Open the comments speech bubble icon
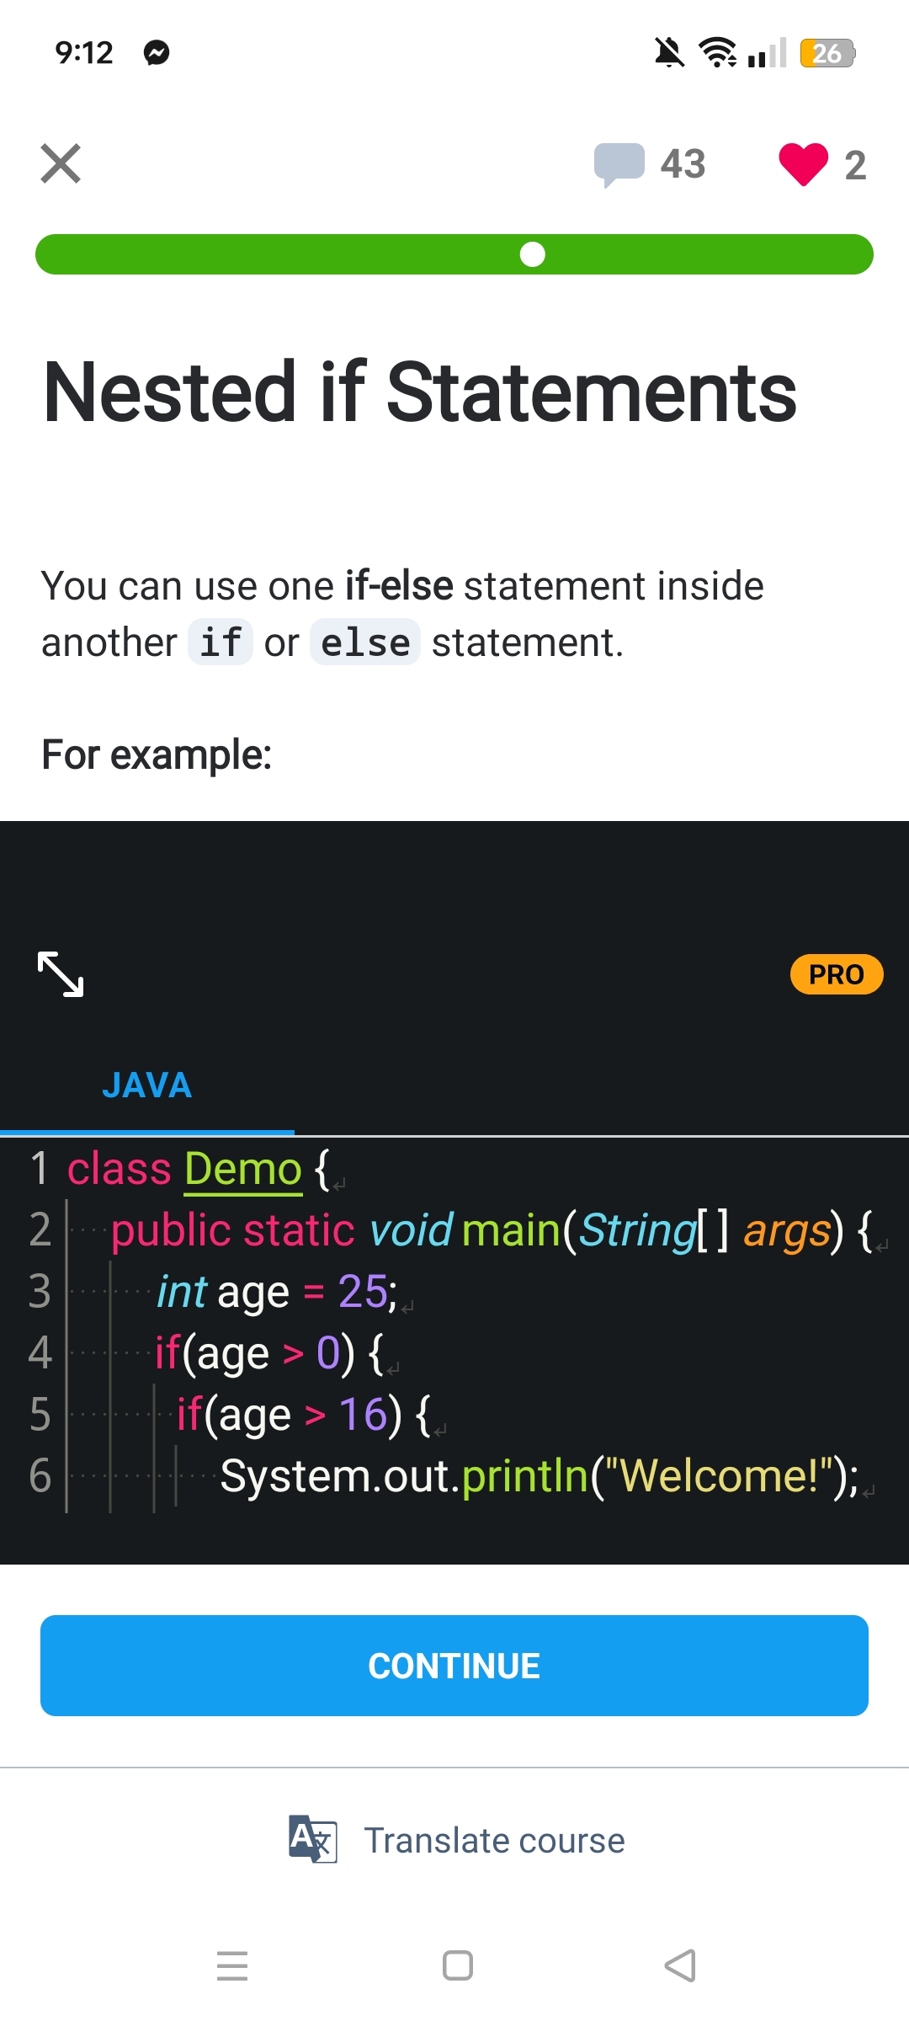 click(619, 163)
